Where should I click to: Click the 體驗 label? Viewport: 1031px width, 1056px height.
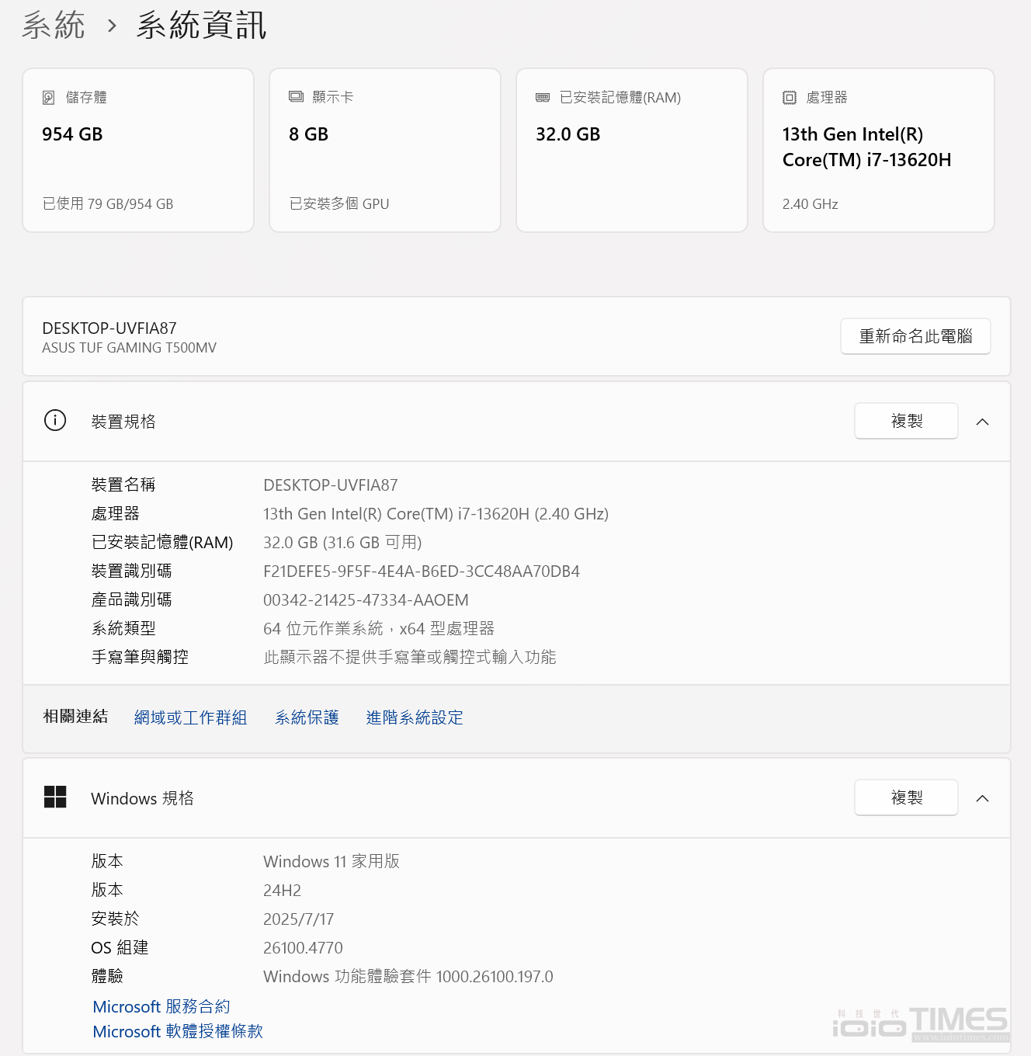click(107, 977)
